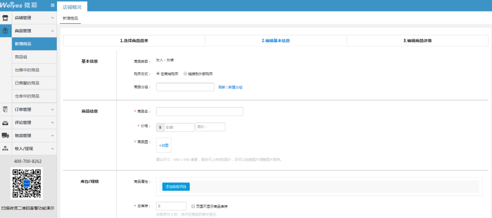Click the 商品名 input field

point(200,112)
